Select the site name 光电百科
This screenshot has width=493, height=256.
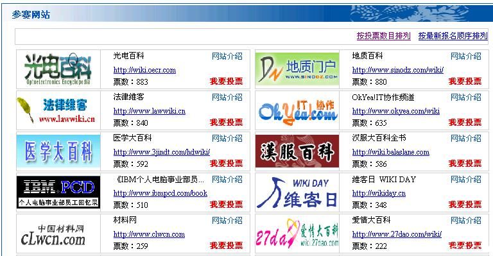[x=128, y=56]
